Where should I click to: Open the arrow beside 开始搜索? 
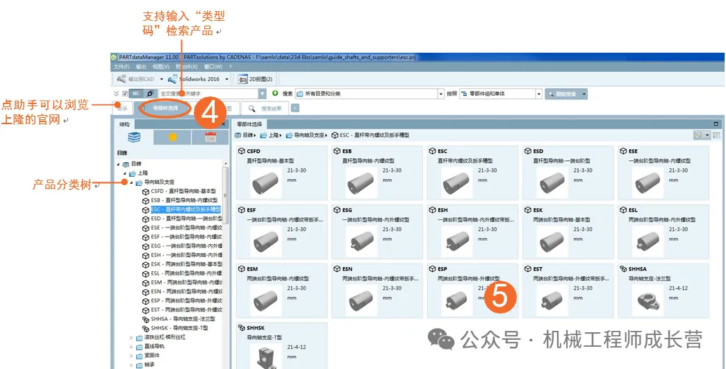click(x=585, y=94)
